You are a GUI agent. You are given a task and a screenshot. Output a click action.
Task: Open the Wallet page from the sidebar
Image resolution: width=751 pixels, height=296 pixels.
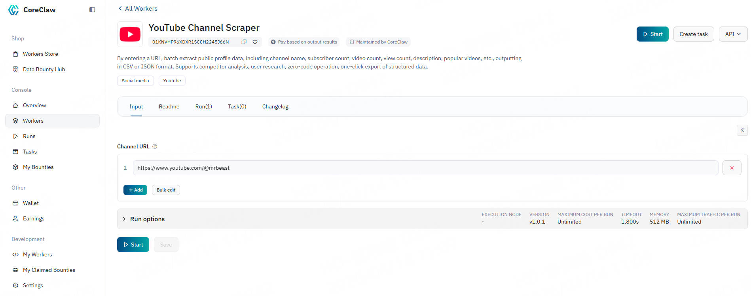point(30,203)
